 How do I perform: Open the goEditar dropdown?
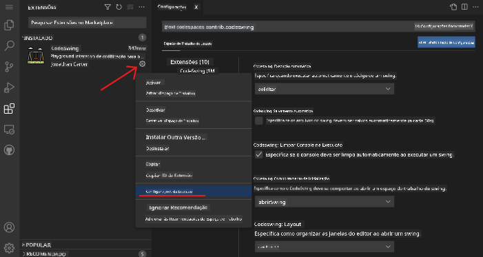click(x=325, y=89)
